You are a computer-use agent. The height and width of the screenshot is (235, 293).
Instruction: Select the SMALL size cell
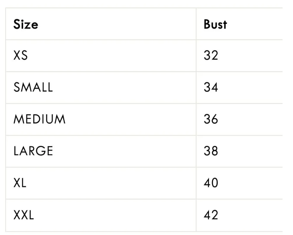click(x=33, y=88)
